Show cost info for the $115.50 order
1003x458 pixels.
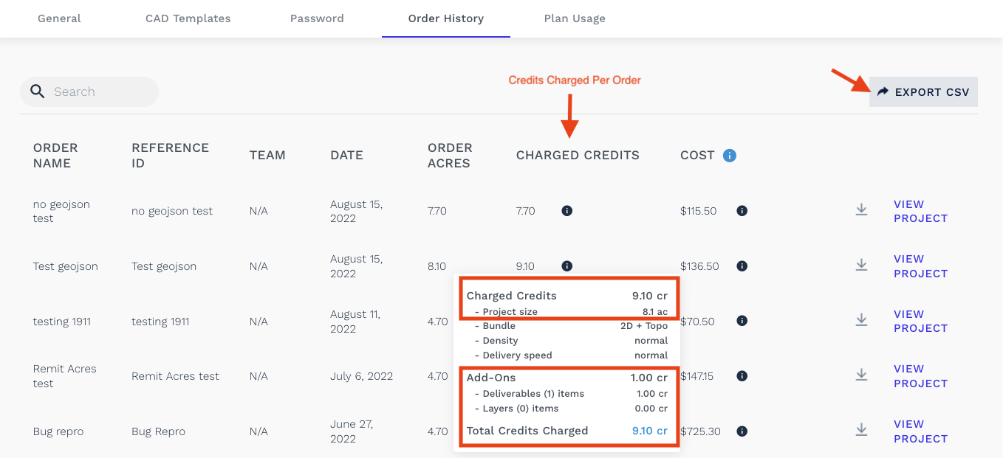[x=742, y=211]
